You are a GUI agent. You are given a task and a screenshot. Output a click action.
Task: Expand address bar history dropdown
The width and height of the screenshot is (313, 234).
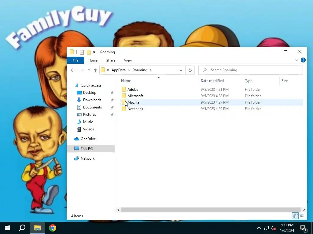[x=181, y=70]
